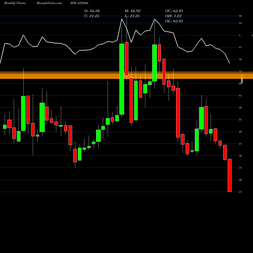Click the MunafaSutra.com source label
Screen dimensions: 253x253
click(49, 3)
